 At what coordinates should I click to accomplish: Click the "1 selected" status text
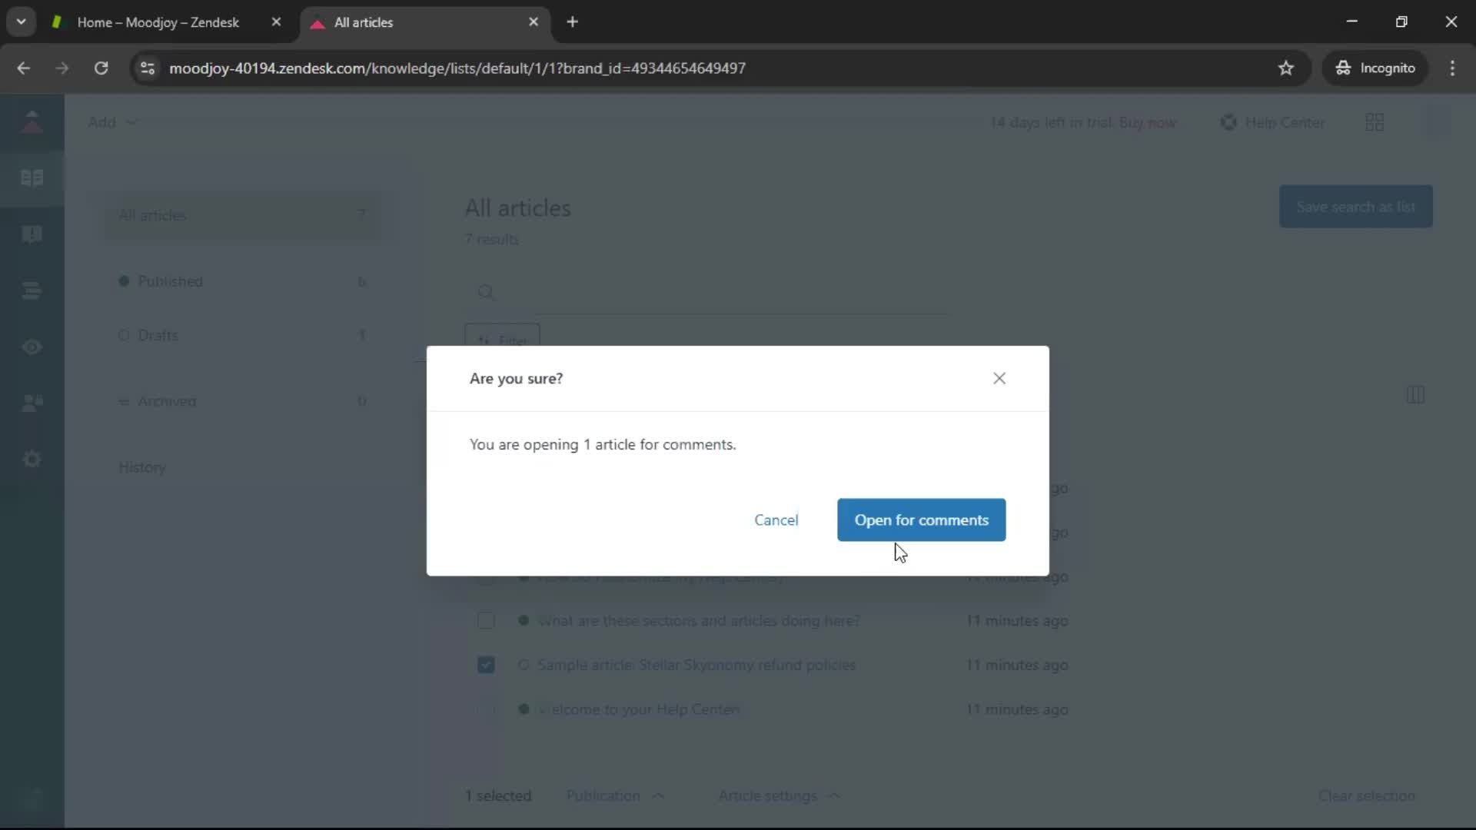tap(497, 795)
